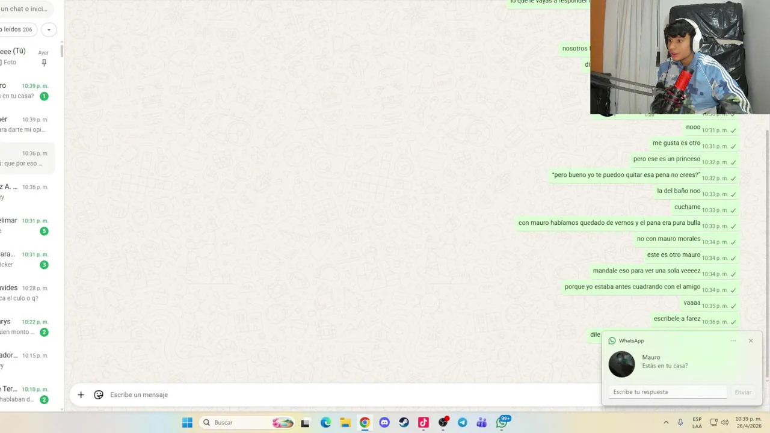Image resolution: width=770 pixels, height=433 pixels.
Task: Click the pin icon on the Ayer chat
Action: click(x=44, y=63)
